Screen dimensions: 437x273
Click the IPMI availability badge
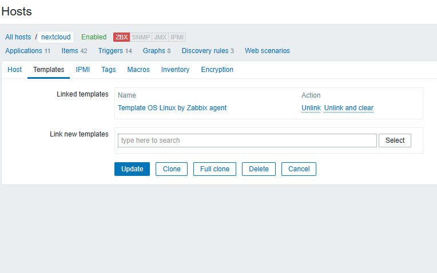(x=177, y=37)
